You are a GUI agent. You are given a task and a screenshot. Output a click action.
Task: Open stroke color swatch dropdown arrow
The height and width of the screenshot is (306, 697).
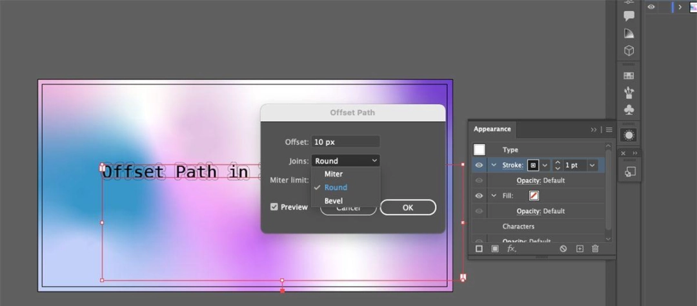coord(545,166)
